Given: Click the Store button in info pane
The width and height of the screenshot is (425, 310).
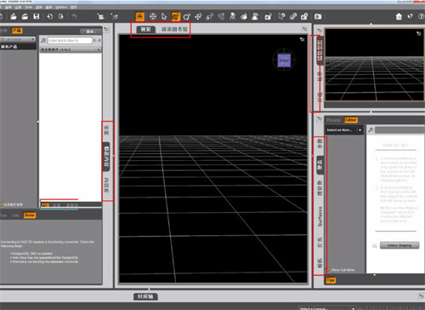Looking at the screenshot, I should (30, 215).
